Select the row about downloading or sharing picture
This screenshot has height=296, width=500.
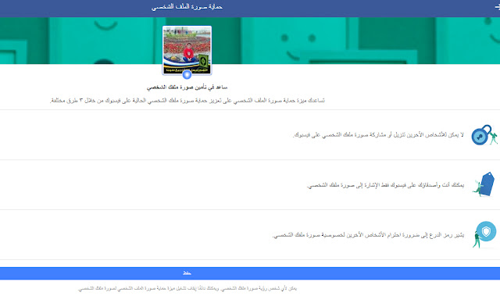(x=250, y=135)
